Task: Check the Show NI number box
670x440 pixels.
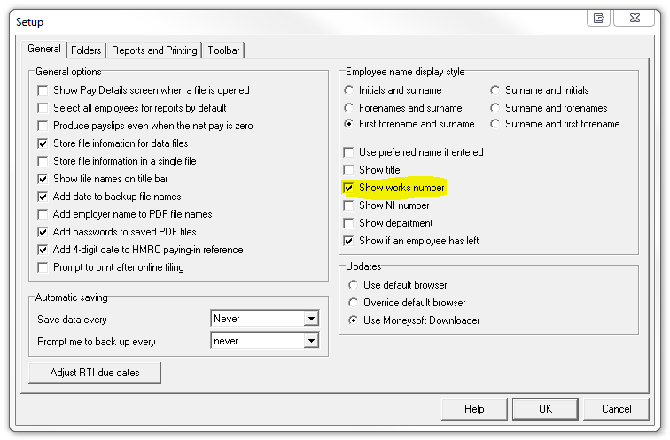Action: point(349,205)
